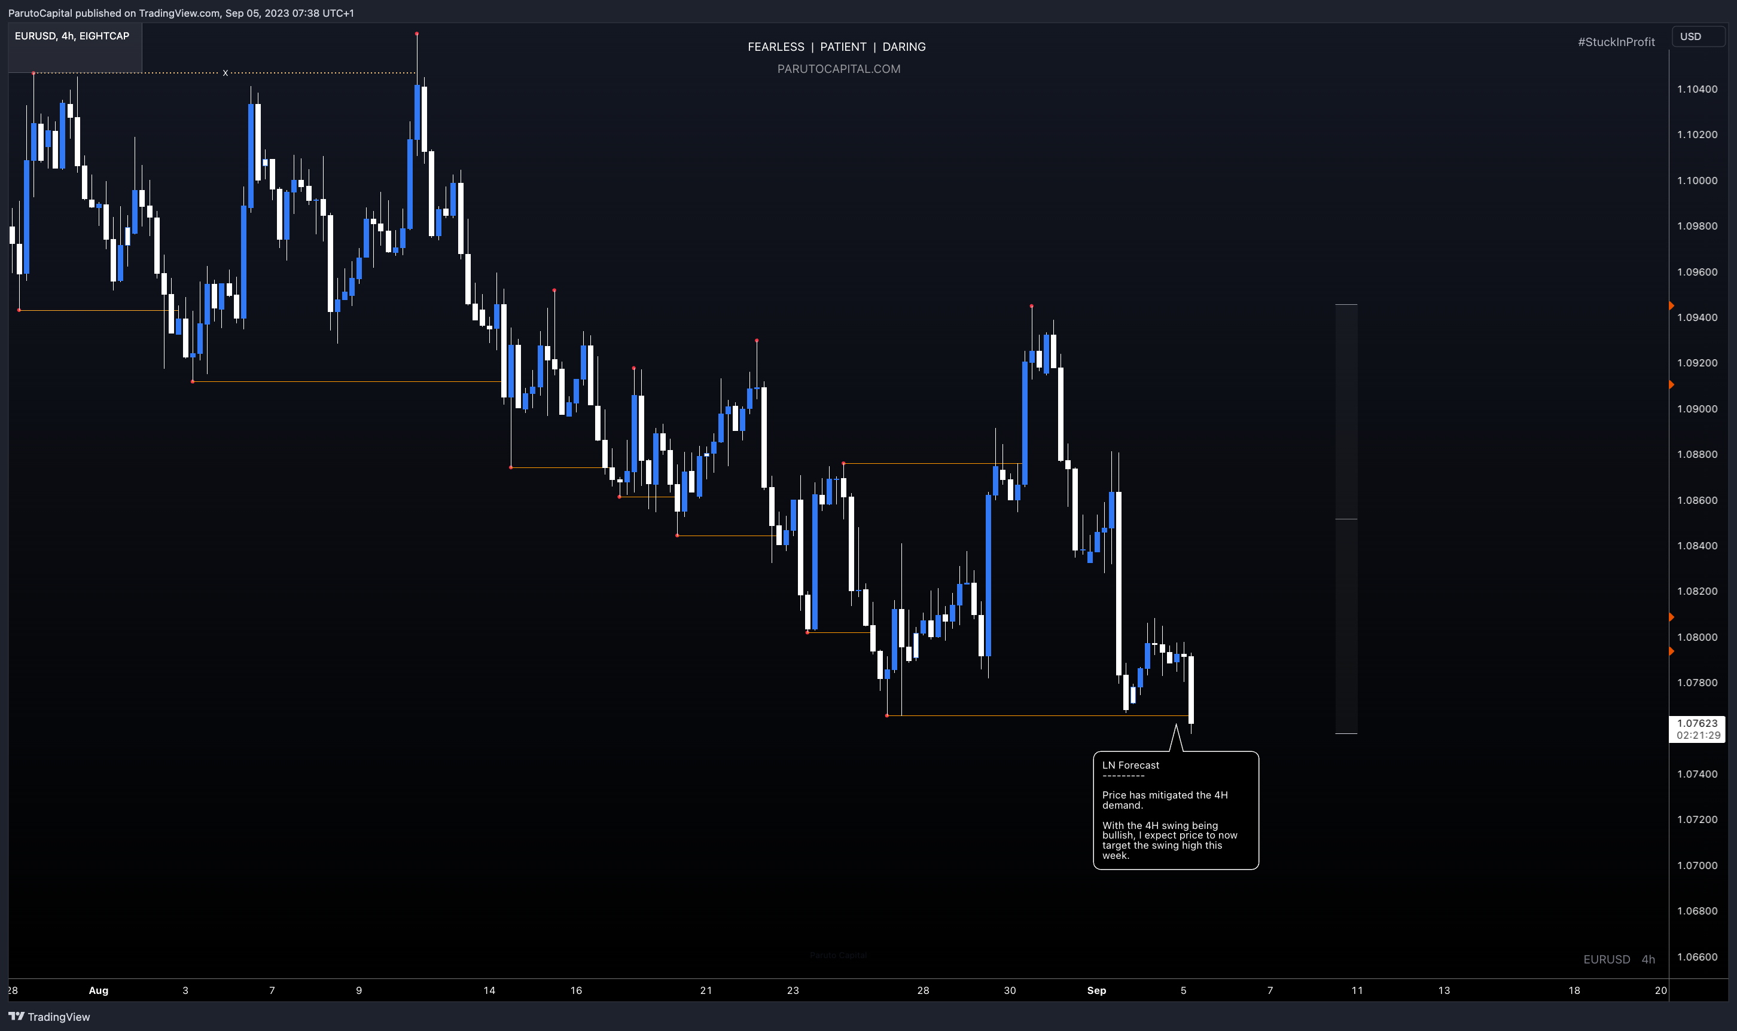Click the Aug date label on time axis

pyautogui.click(x=99, y=990)
